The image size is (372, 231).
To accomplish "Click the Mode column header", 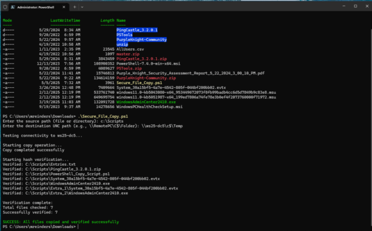I will [x=7, y=20].
